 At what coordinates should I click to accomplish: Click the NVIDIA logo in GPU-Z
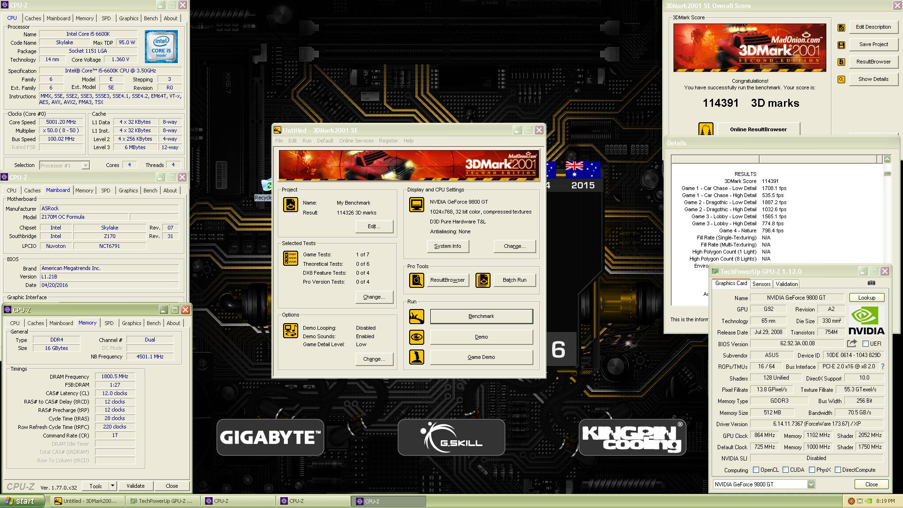coord(867,320)
